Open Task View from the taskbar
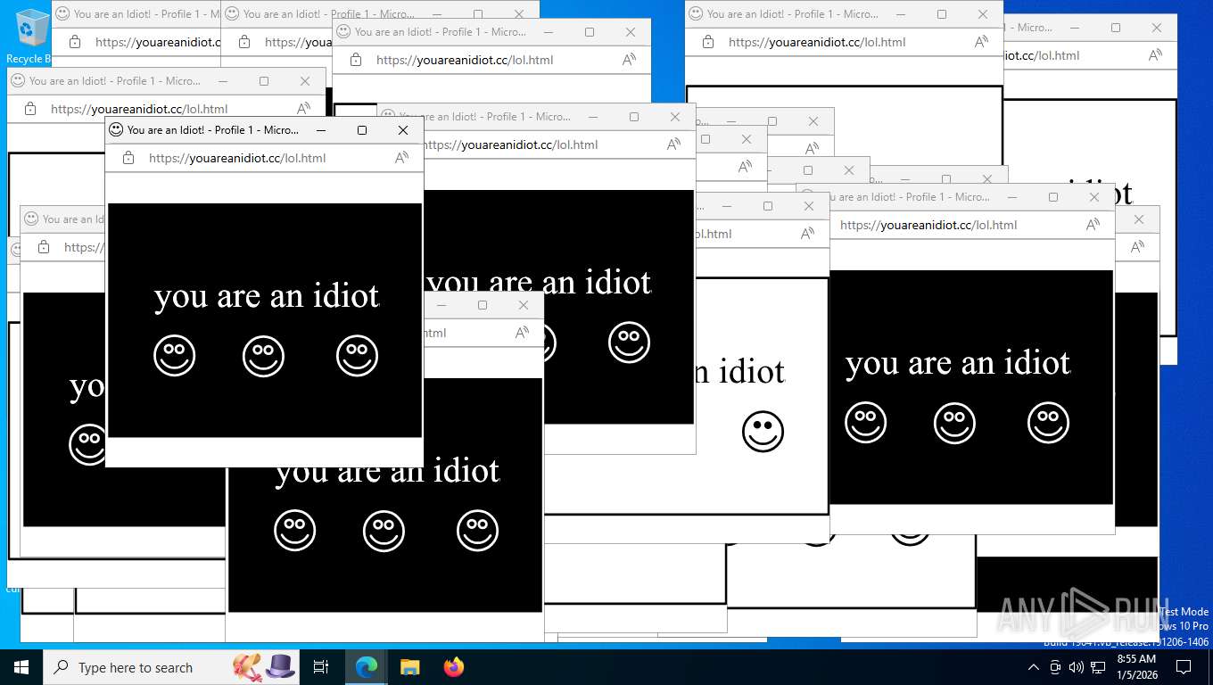Viewport: 1213px width, 685px height. point(321,667)
